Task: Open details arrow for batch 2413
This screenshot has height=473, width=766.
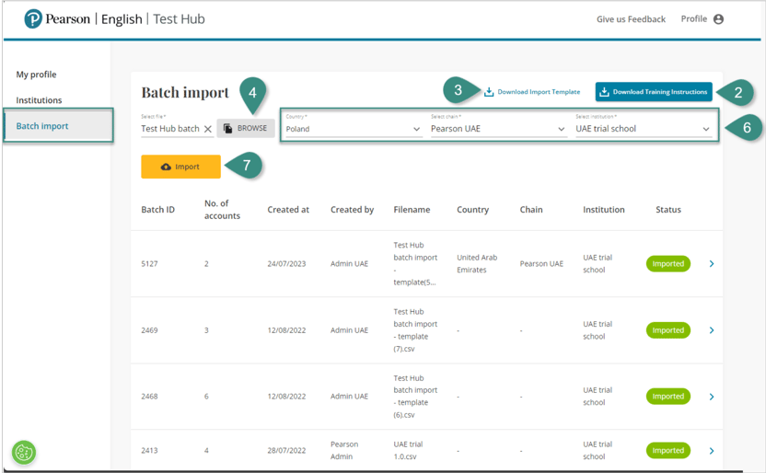Action: 712,451
